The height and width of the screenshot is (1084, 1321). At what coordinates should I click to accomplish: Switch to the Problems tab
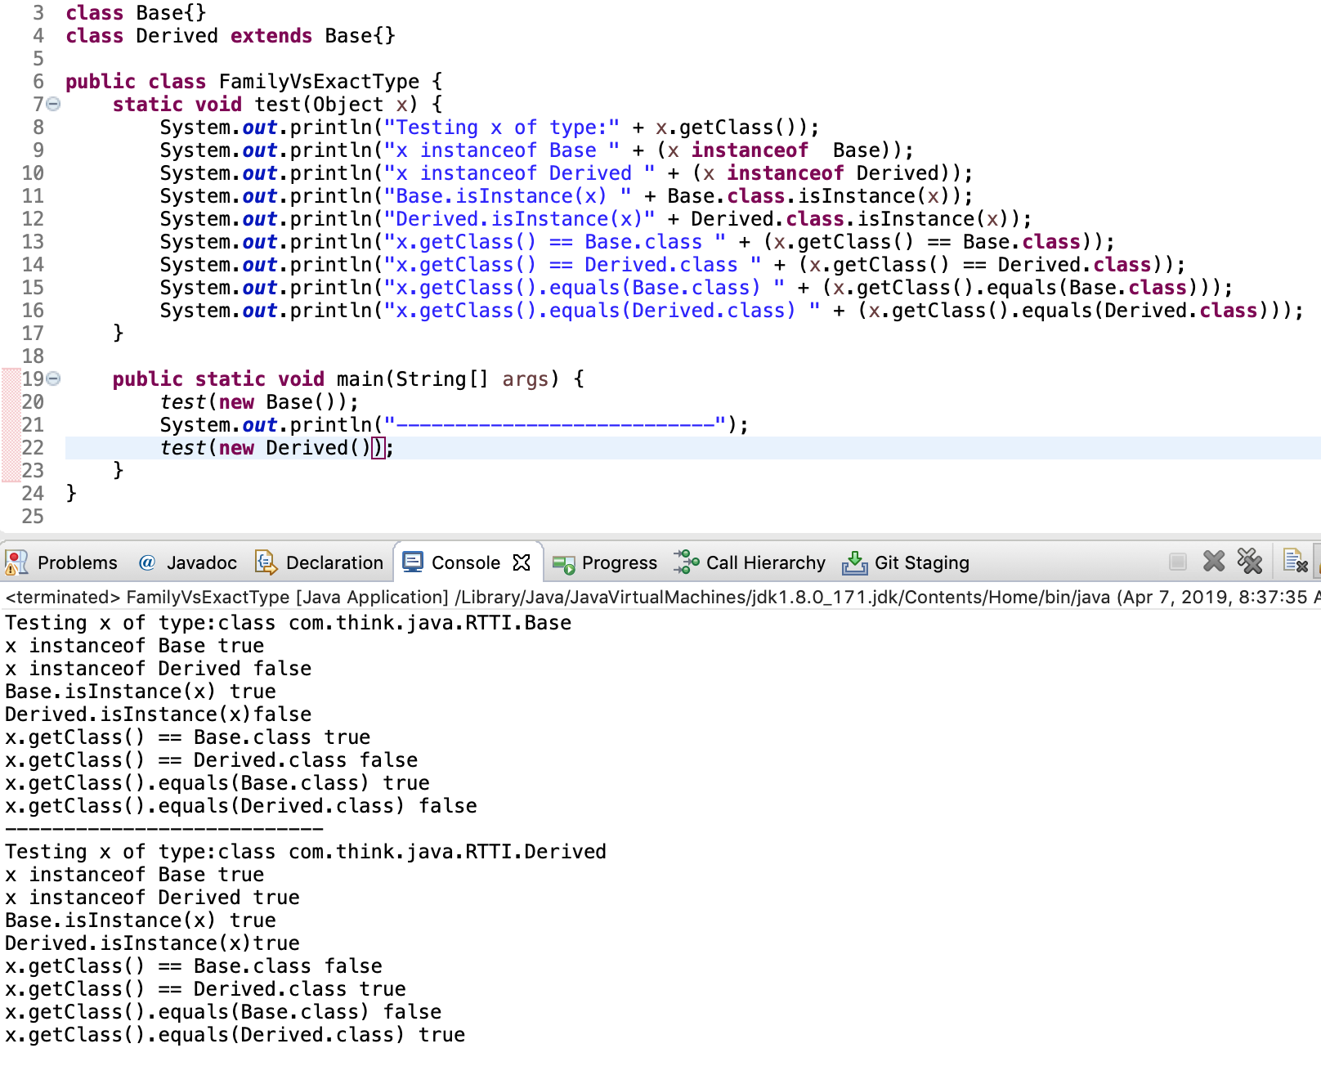coord(77,562)
